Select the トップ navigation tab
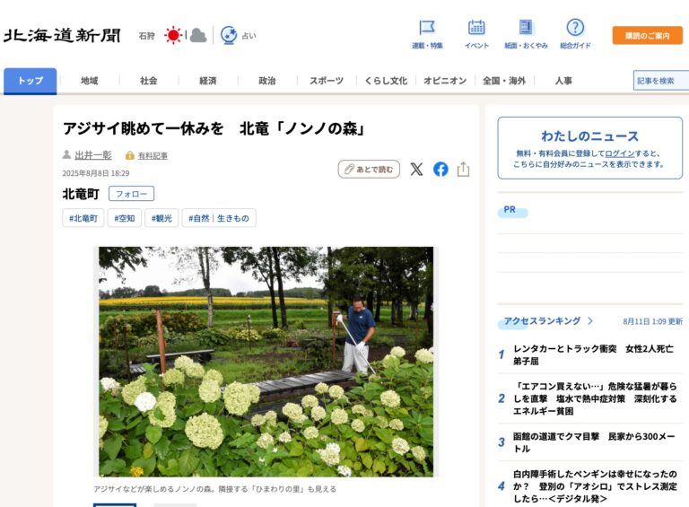This screenshot has width=689, height=507. point(31,81)
